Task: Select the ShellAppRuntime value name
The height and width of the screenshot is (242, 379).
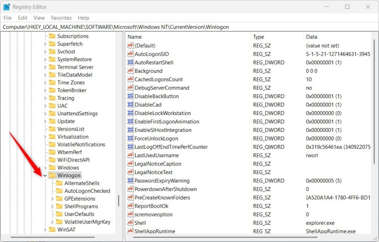Action: click(x=155, y=231)
